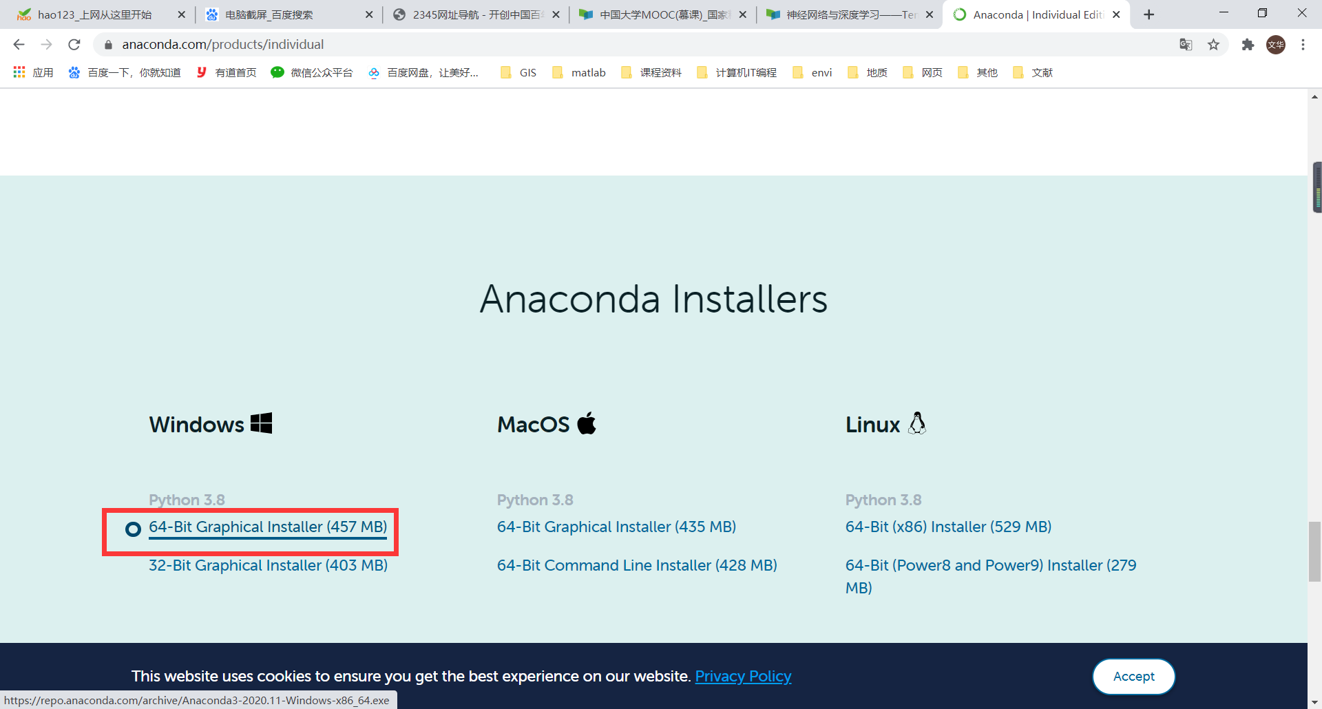Viewport: 1322px width, 709px height.
Task: Expand the 文献 bookmark folder
Action: coord(1033,72)
